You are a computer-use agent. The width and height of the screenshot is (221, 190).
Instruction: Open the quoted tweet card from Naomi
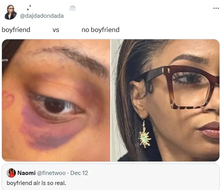[111, 177]
